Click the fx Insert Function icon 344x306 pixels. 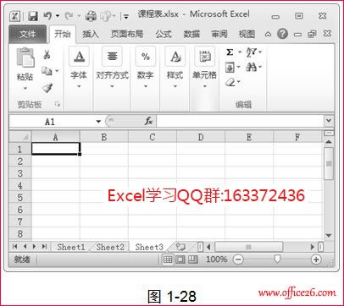[x=148, y=122]
